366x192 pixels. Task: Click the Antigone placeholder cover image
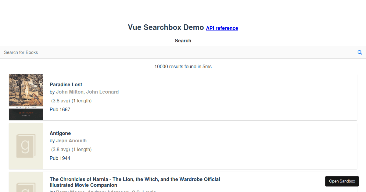(26, 146)
